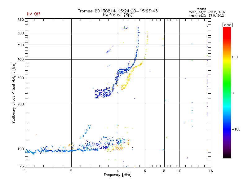The image size is (248, 186).
Task: Select the "mean, sd,X: 97.9, 20.2" line
Action: (206, 15)
